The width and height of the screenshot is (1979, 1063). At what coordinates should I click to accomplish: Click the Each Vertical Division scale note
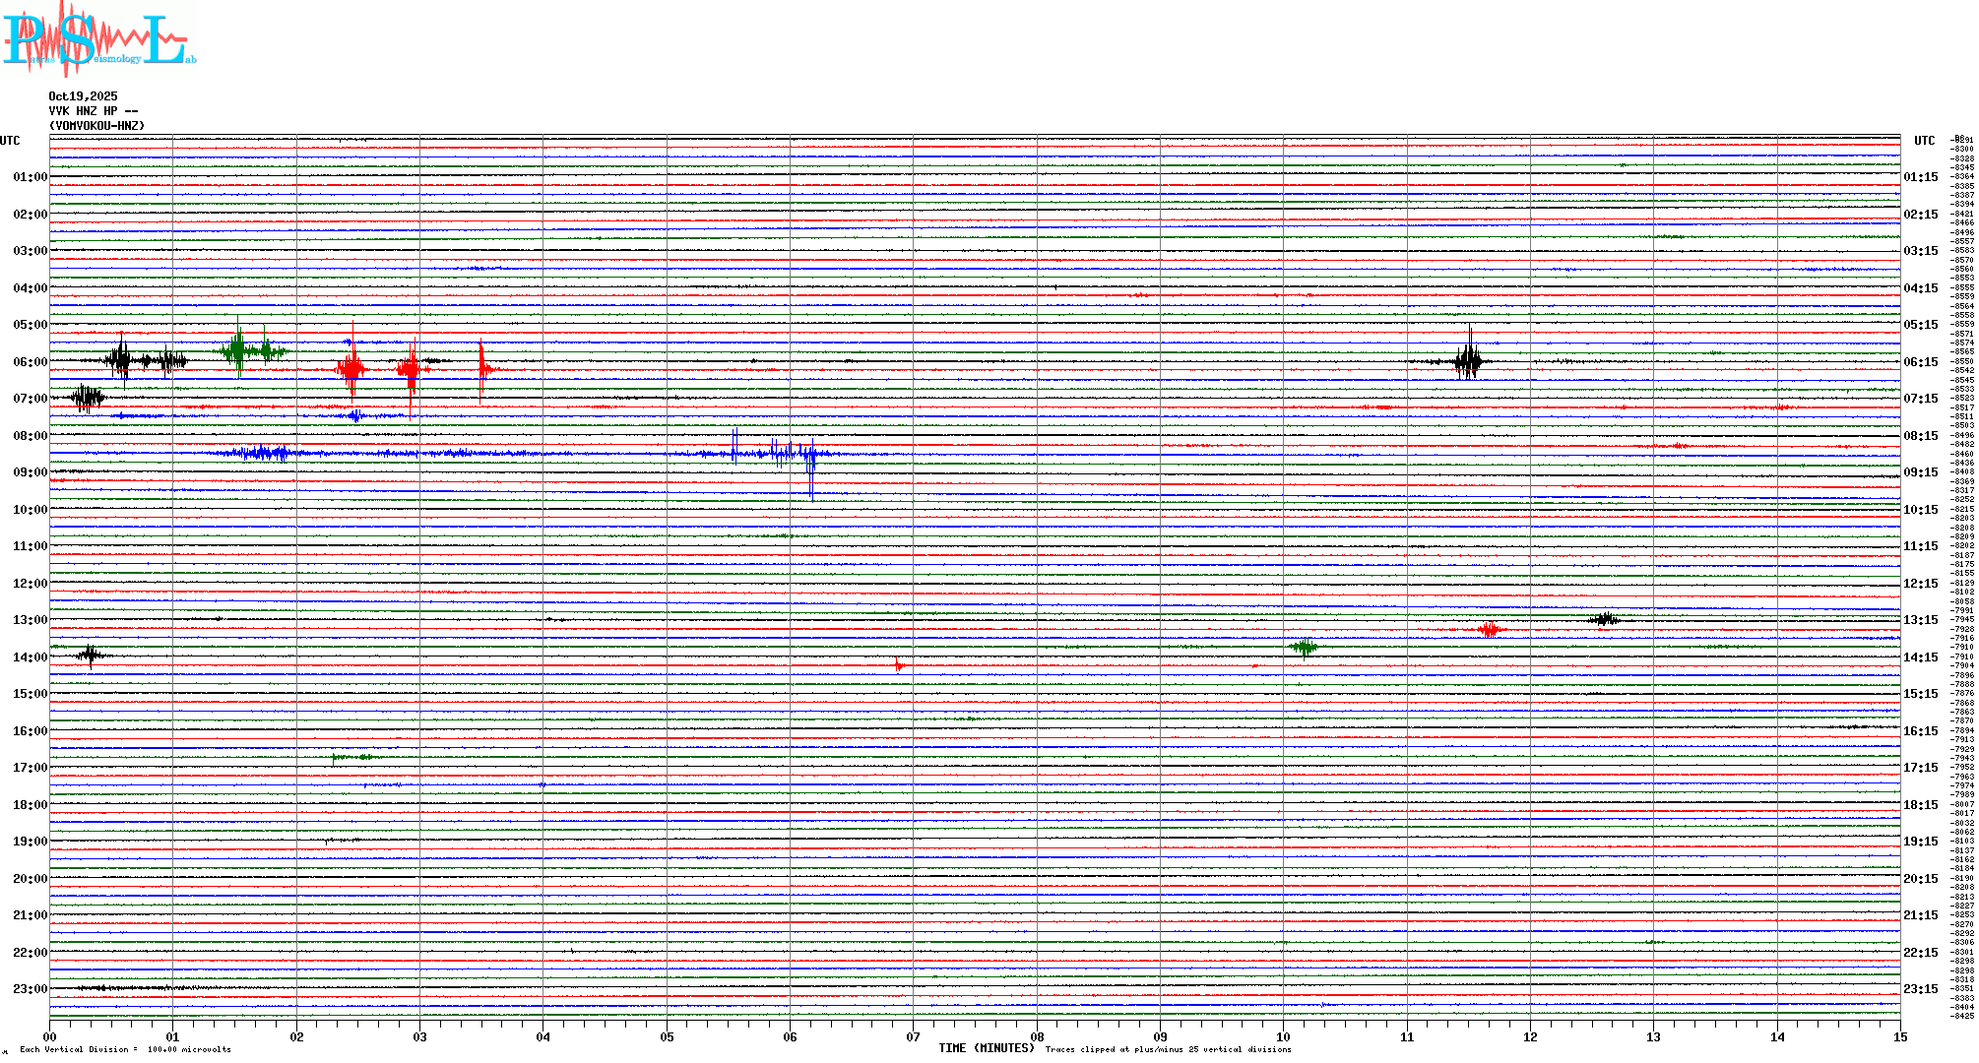(125, 1049)
